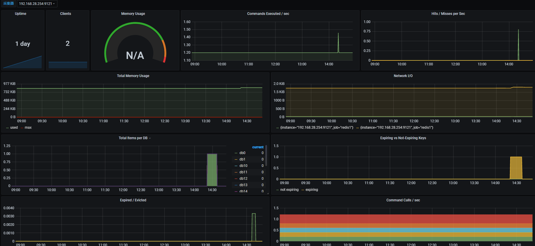Click the db12 red line color icon
Image resolution: width=535 pixels, height=246 pixels.
[x=236, y=179]
